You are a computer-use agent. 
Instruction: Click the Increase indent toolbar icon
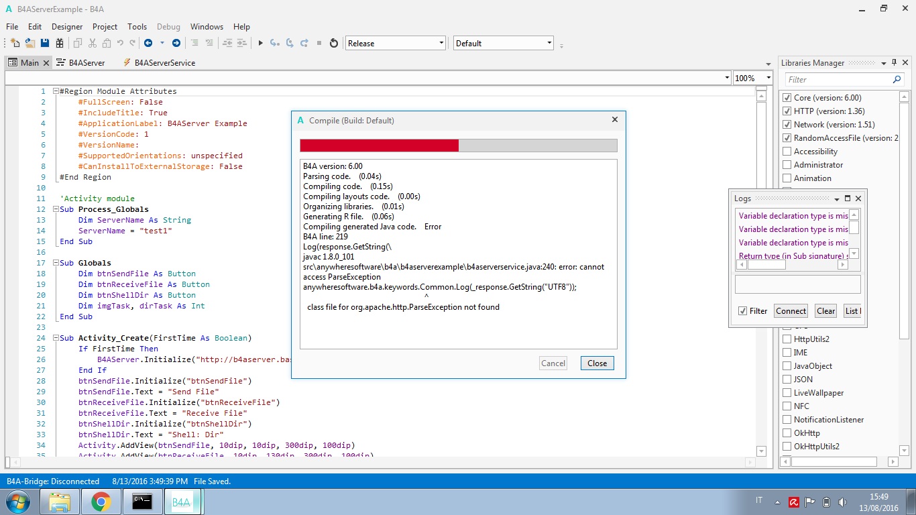coord(242,43)
